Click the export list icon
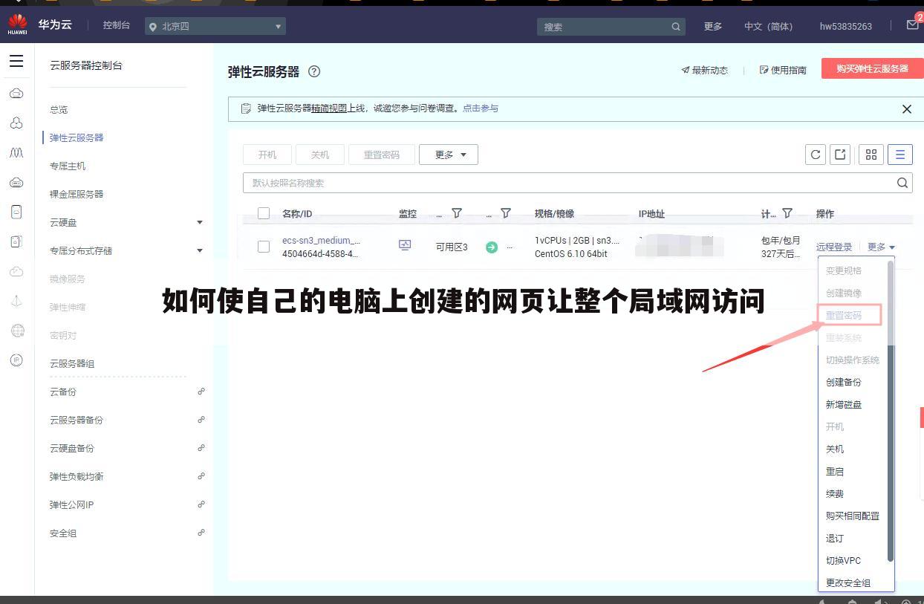 click(x=840, y=155)
